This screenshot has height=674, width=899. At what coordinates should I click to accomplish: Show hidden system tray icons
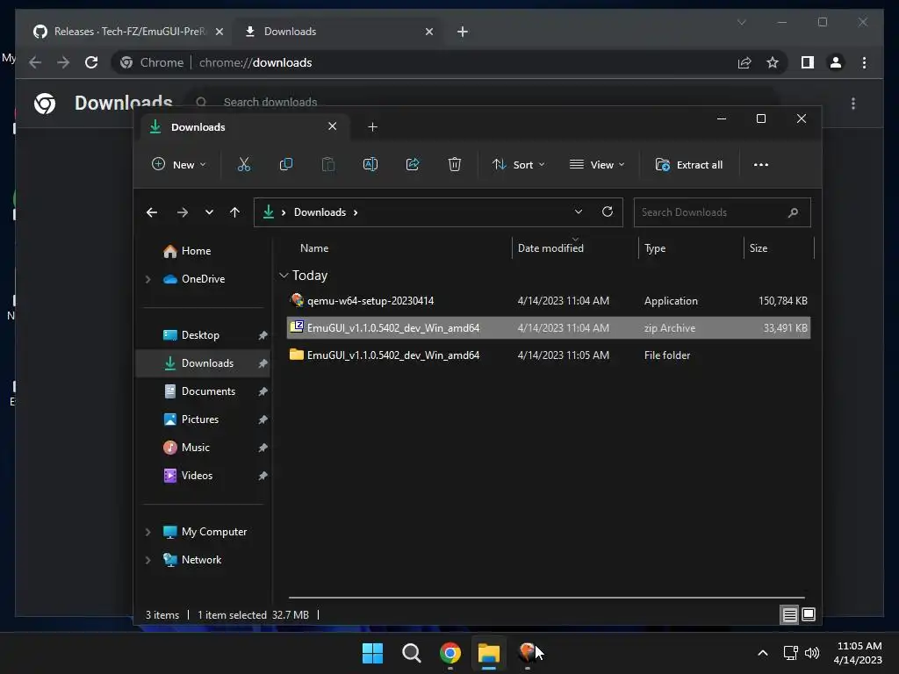pos(763,653)
